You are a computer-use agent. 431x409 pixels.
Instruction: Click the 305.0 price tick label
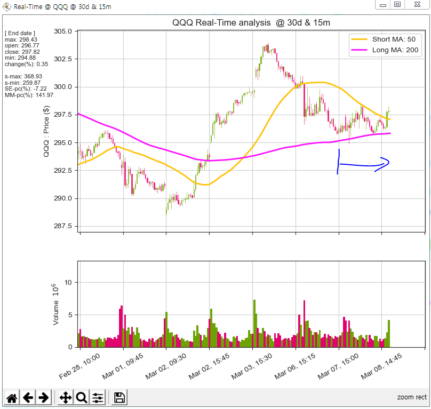63,31
